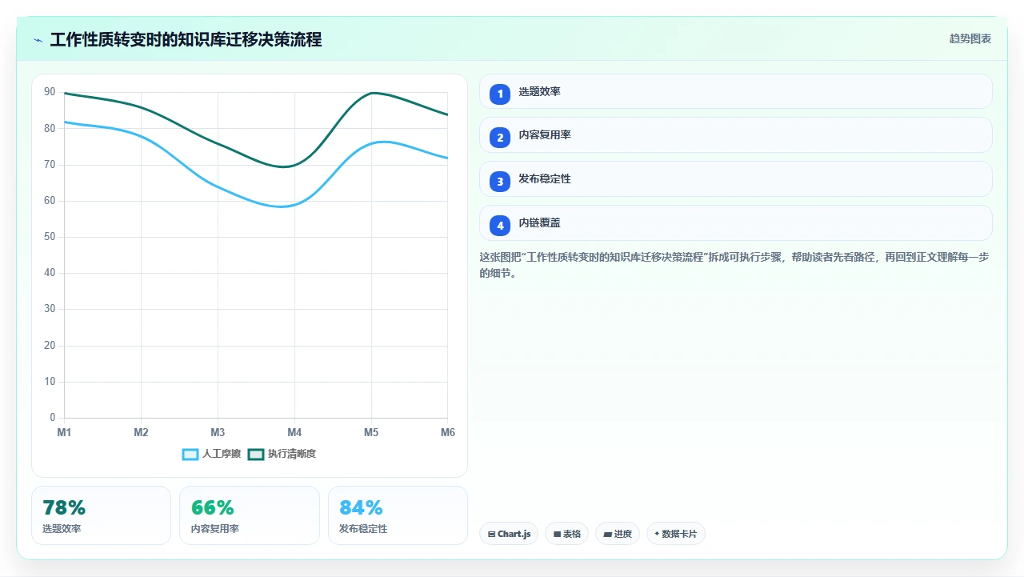Screen dimensions: 1024x577
Task: Click the Chart.js tag
Action: [x=509, y=534]
